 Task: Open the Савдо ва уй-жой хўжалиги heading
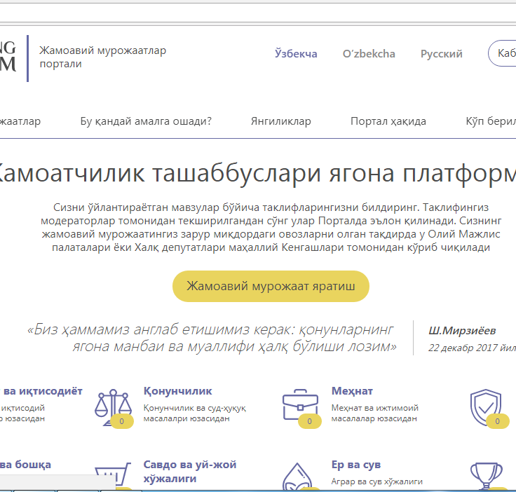click(190, 471)
